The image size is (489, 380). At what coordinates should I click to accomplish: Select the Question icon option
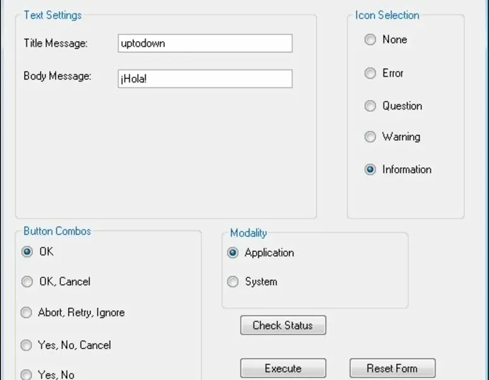click(x=371, y=106)
